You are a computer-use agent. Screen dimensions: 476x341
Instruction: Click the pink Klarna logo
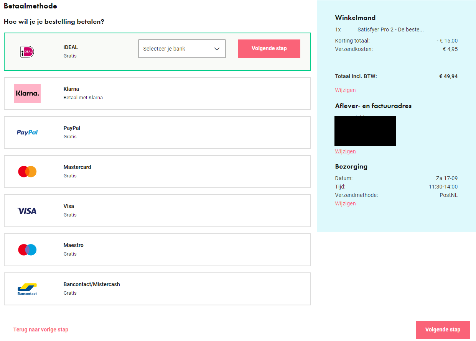pyautogui.click(x=27, y=93)
